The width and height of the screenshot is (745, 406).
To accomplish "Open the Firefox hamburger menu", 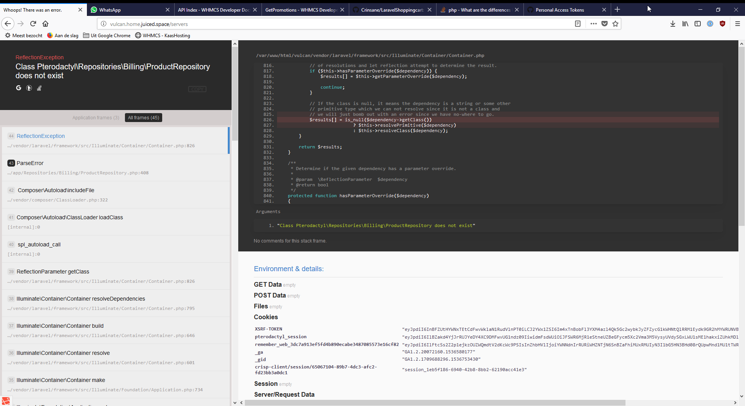I will click(738, 24).
